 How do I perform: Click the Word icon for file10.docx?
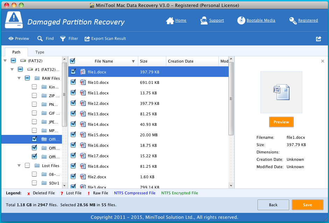[x=83, y=82]
